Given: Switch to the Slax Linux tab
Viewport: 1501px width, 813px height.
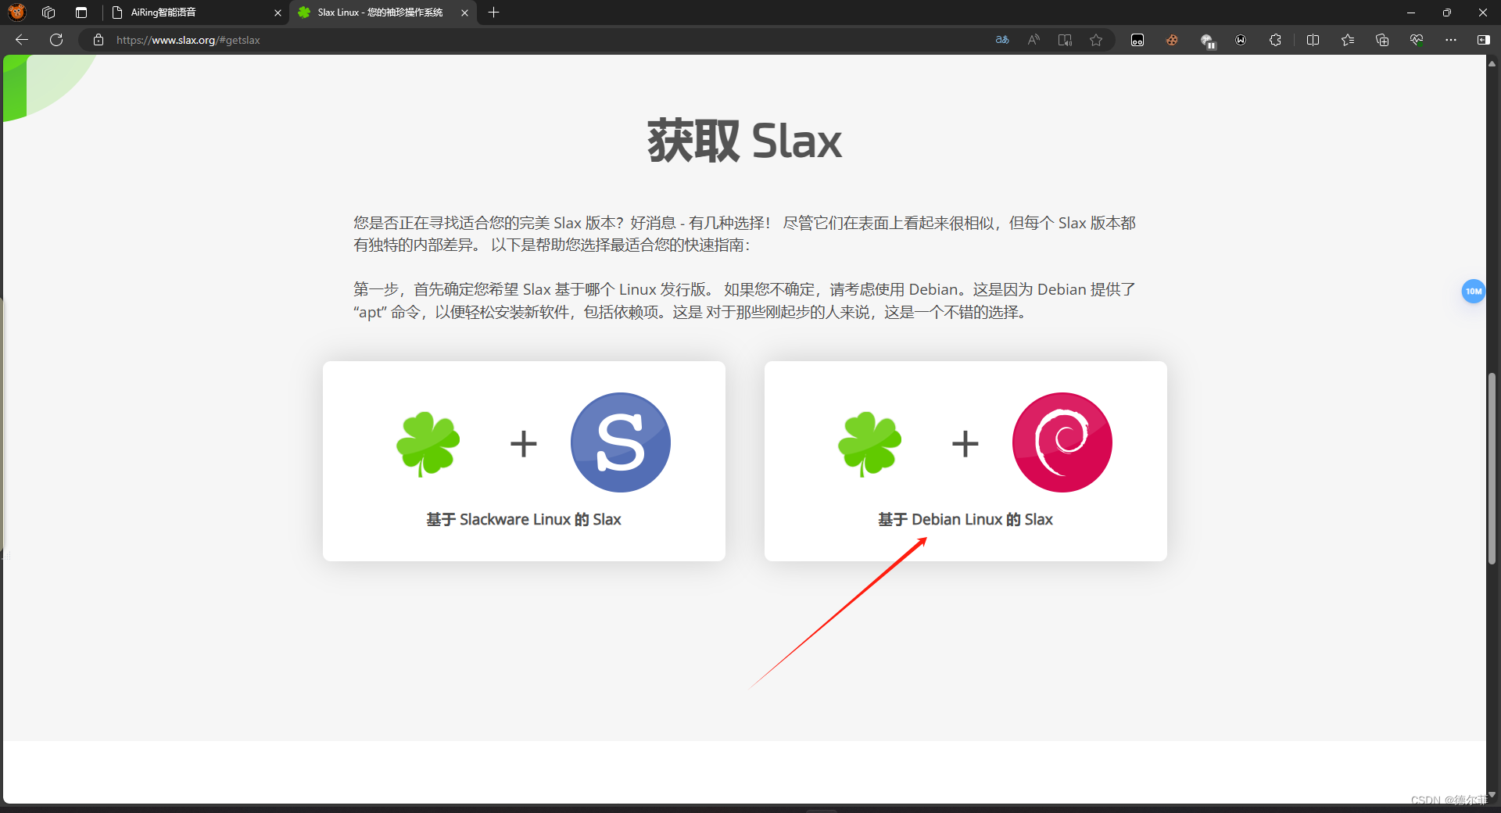Looking at the screenshot, I should (x=383, y=13).
